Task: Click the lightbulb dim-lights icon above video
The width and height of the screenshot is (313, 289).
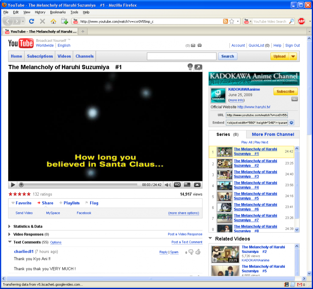Action: tap(190, 66)
